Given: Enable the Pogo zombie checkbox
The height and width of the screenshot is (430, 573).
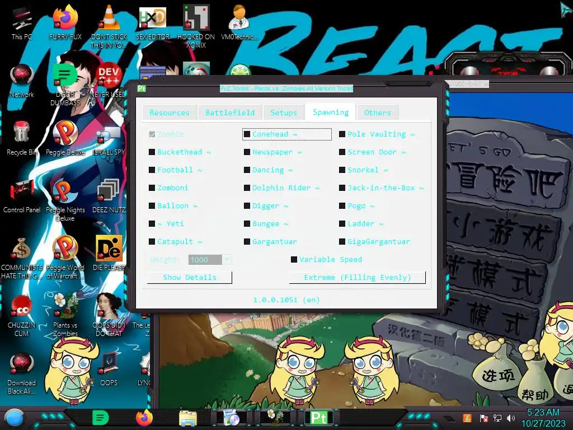Looking at the screenshot, I should point(342,206).
